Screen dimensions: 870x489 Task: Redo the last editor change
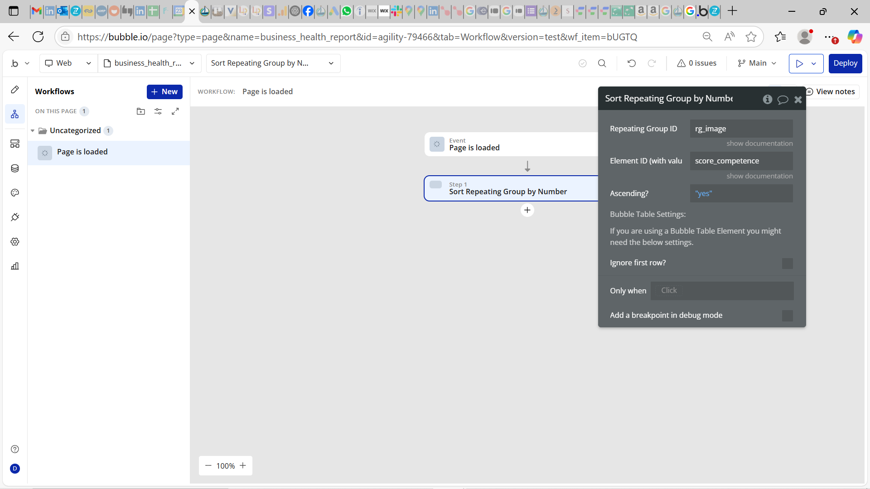(652, 63)
